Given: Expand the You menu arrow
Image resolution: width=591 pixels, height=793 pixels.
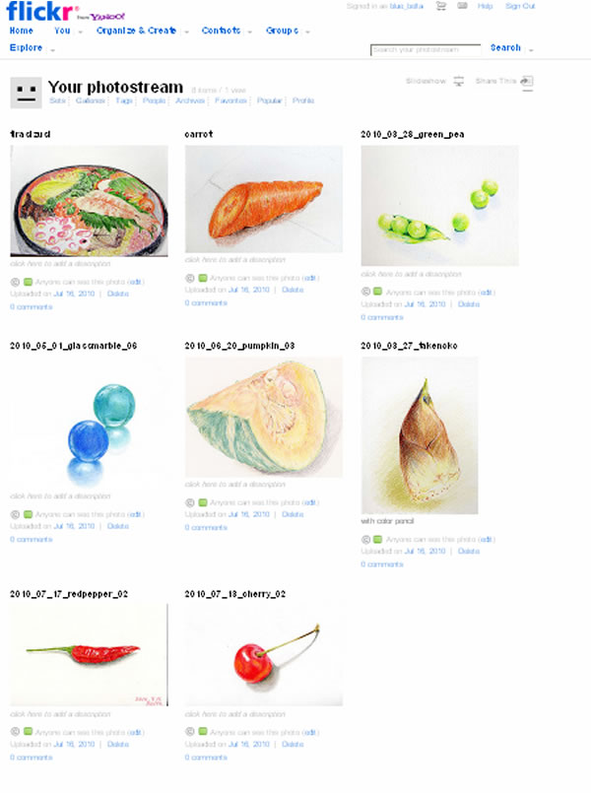Looking at the screenshot, I should 80,33.
